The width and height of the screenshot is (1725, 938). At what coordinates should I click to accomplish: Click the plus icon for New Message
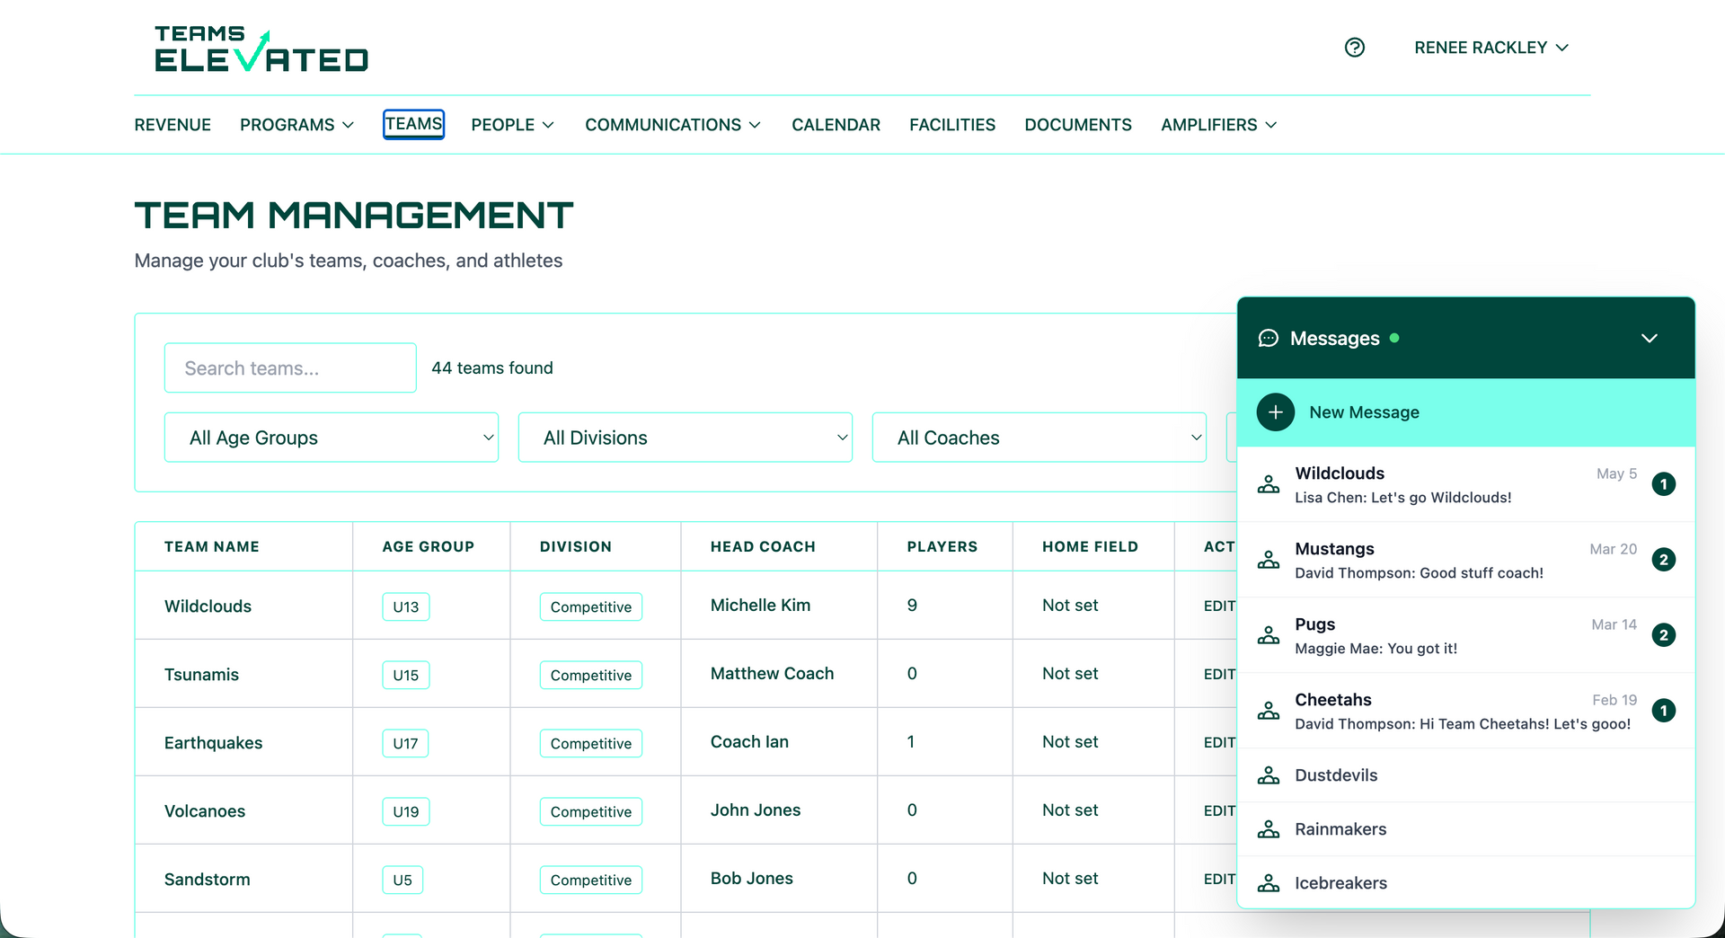(x=1275, y=412)
